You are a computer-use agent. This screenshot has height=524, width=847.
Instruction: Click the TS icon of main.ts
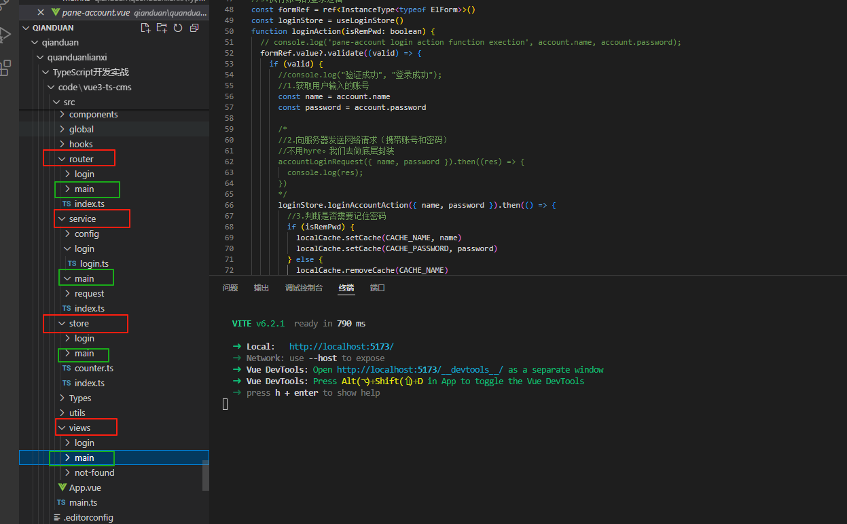tap(61, 502)
